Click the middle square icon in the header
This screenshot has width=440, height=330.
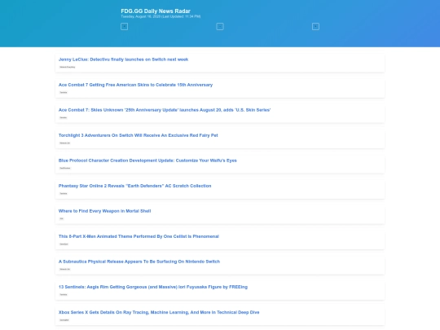tap(220, 27)
